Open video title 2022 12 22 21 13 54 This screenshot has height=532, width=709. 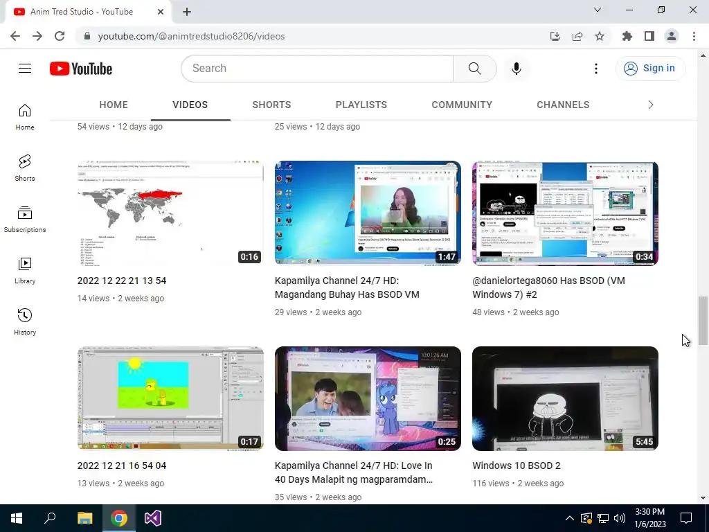click(122, 281)
